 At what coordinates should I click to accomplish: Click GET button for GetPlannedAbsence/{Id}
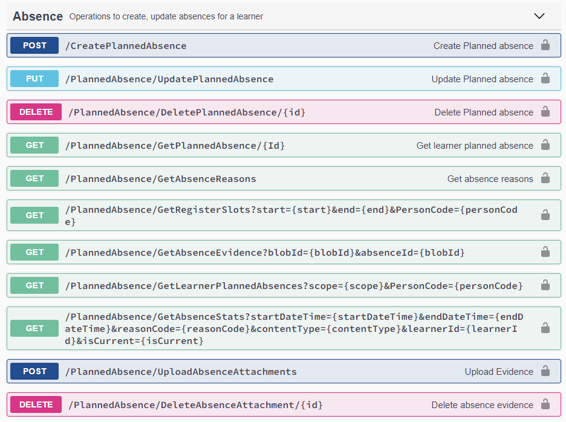(34, 145)
